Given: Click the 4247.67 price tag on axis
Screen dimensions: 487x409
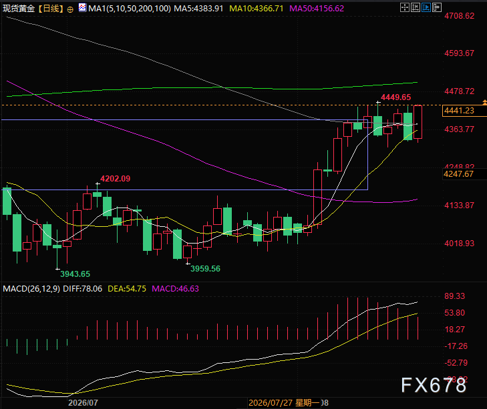Looking at the screenshot, I should [x=464, y=174].
